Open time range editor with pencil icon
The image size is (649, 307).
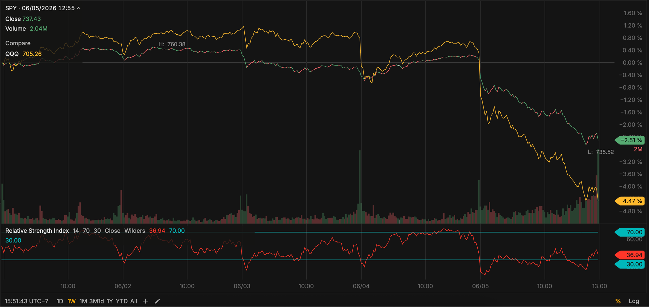coord(157,301)
